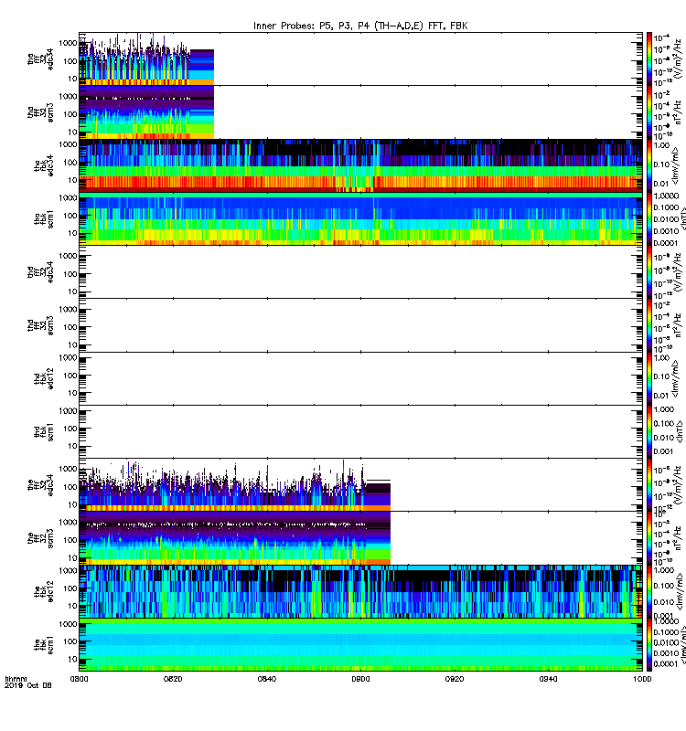Image resolution: width=686 pixels, height=731 pixels.
Task: Click the 'the fff 32 scm3' panel label
Action: tap(40, 538)
